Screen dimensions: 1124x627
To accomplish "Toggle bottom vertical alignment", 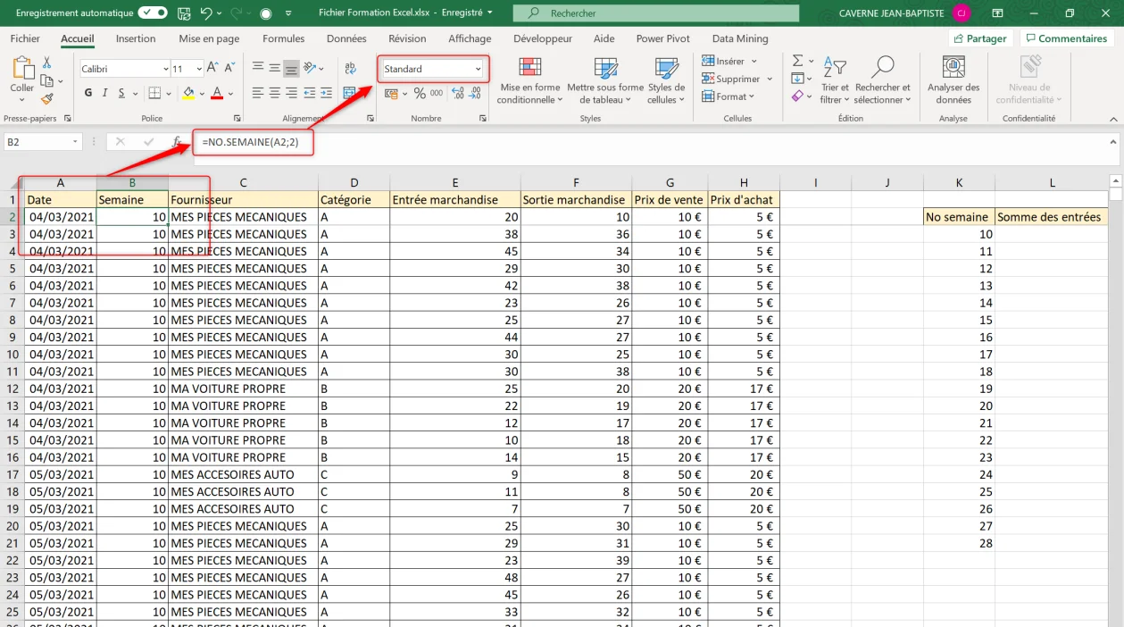I will click(291, 68).
